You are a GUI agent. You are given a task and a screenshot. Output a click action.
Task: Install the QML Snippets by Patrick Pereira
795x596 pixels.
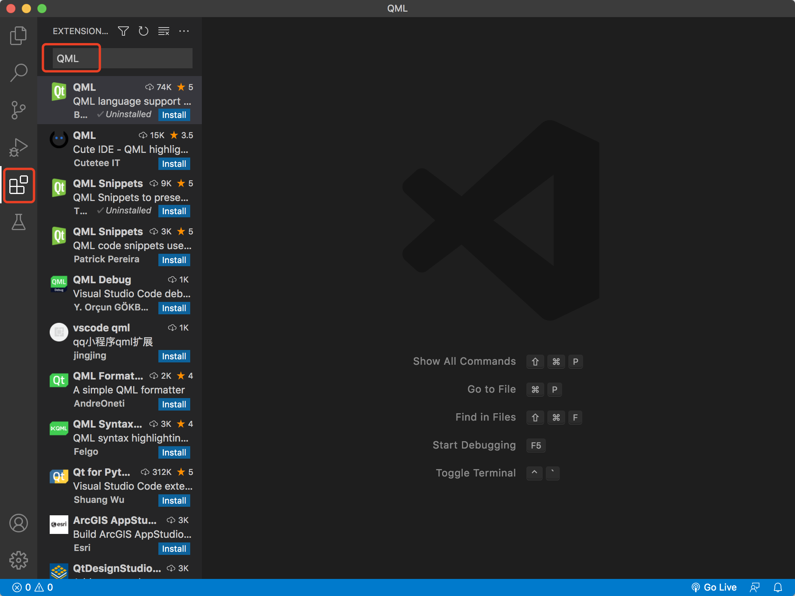click(x=174, y=260)
